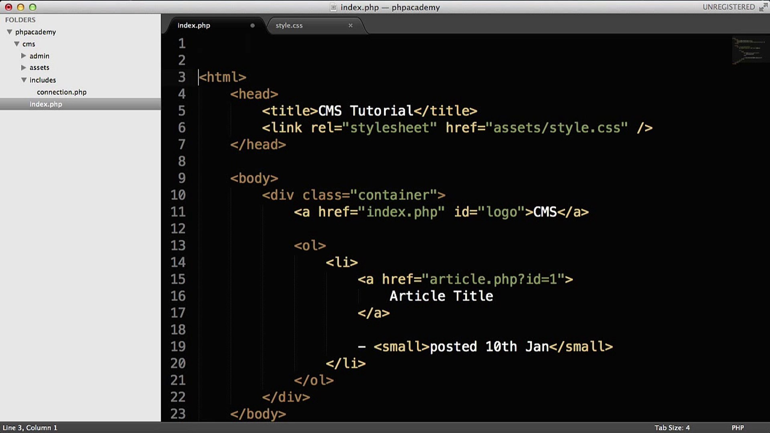Expand the admin folder triangle

pos(24,56)
